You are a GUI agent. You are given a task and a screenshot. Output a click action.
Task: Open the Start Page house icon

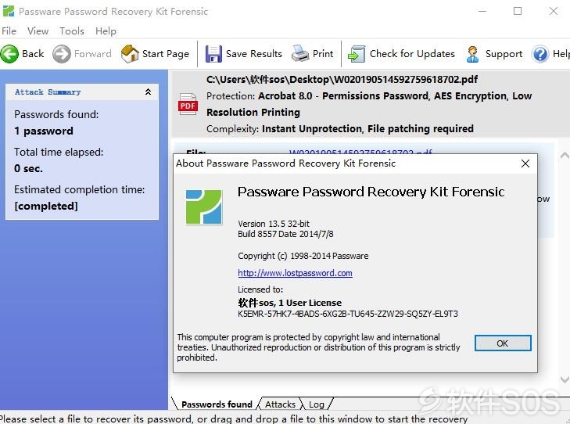tap(130, 54)
